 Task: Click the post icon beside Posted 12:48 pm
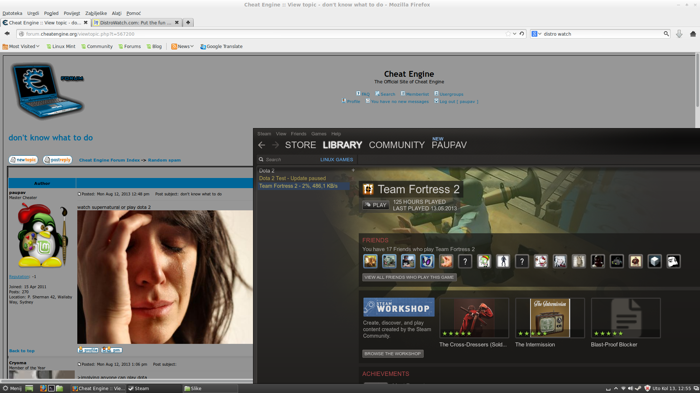click(x=79, y=194)
